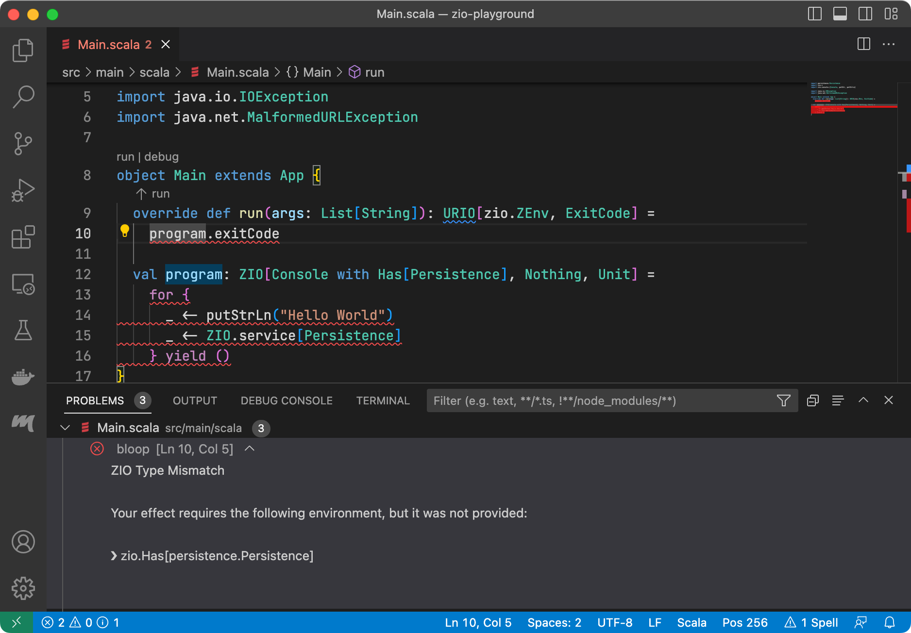Open the Remote Explorer view
911x633 pixels.
tap(23, 284)
